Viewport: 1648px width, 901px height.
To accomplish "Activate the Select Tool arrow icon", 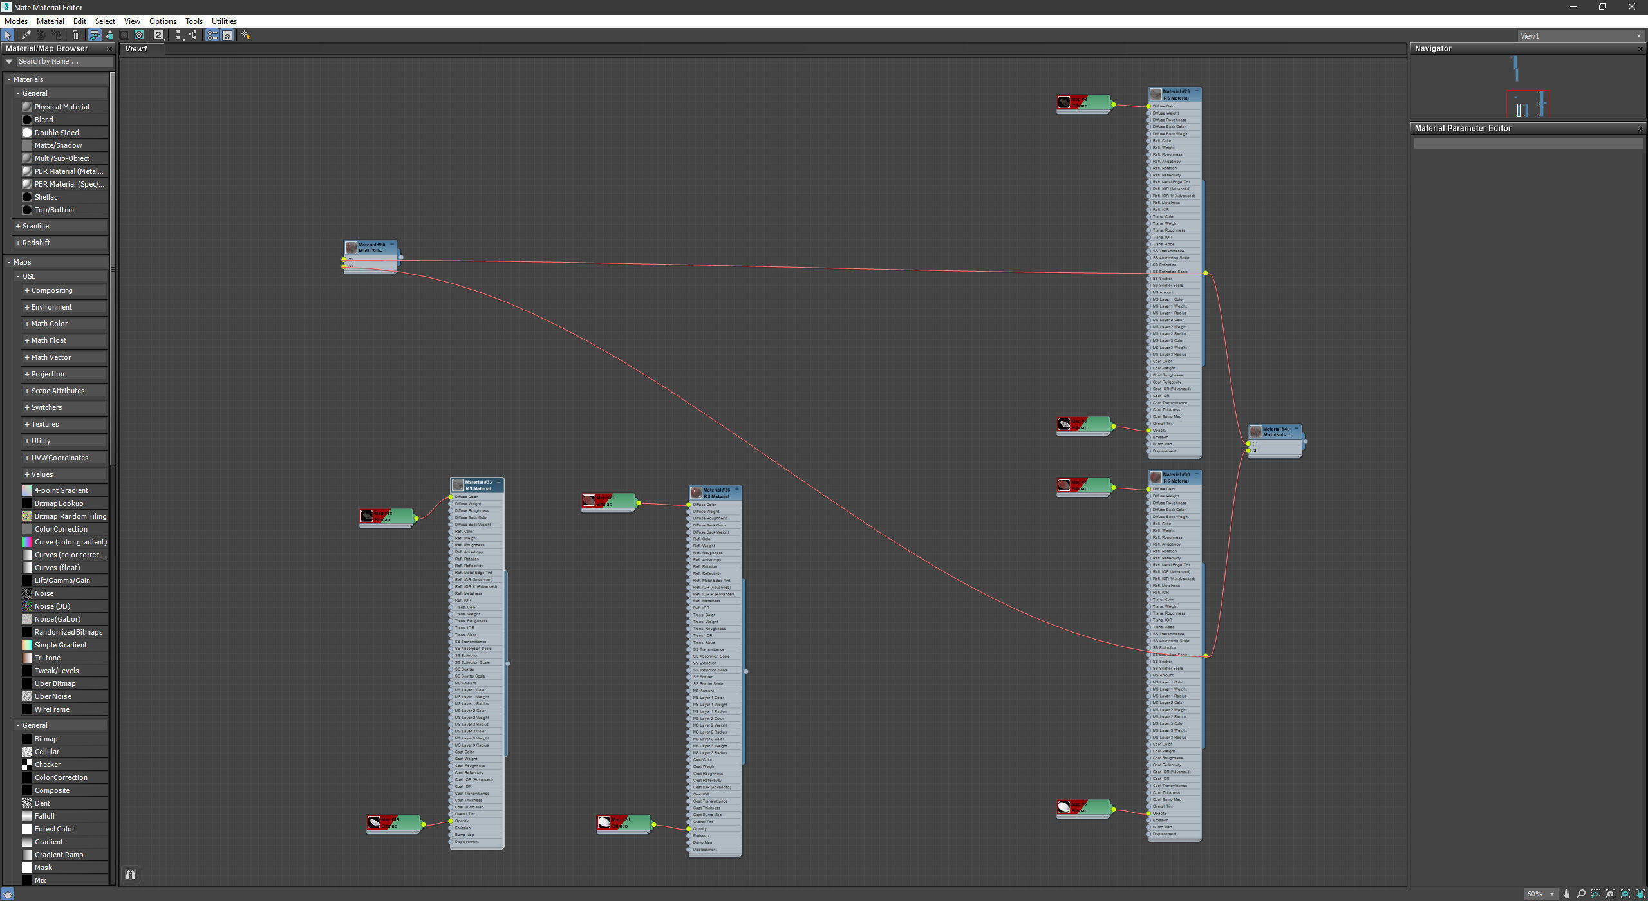I will coord(8,35).
